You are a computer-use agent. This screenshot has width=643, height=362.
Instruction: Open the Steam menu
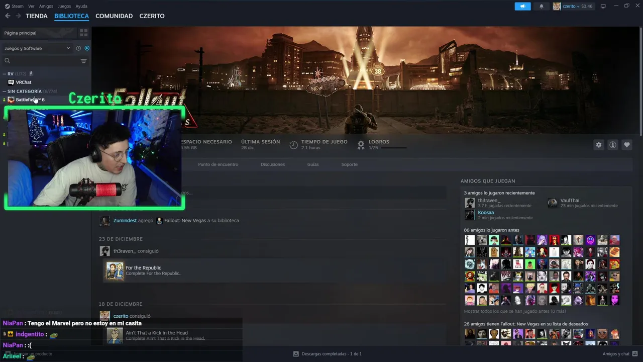point(18,6)
